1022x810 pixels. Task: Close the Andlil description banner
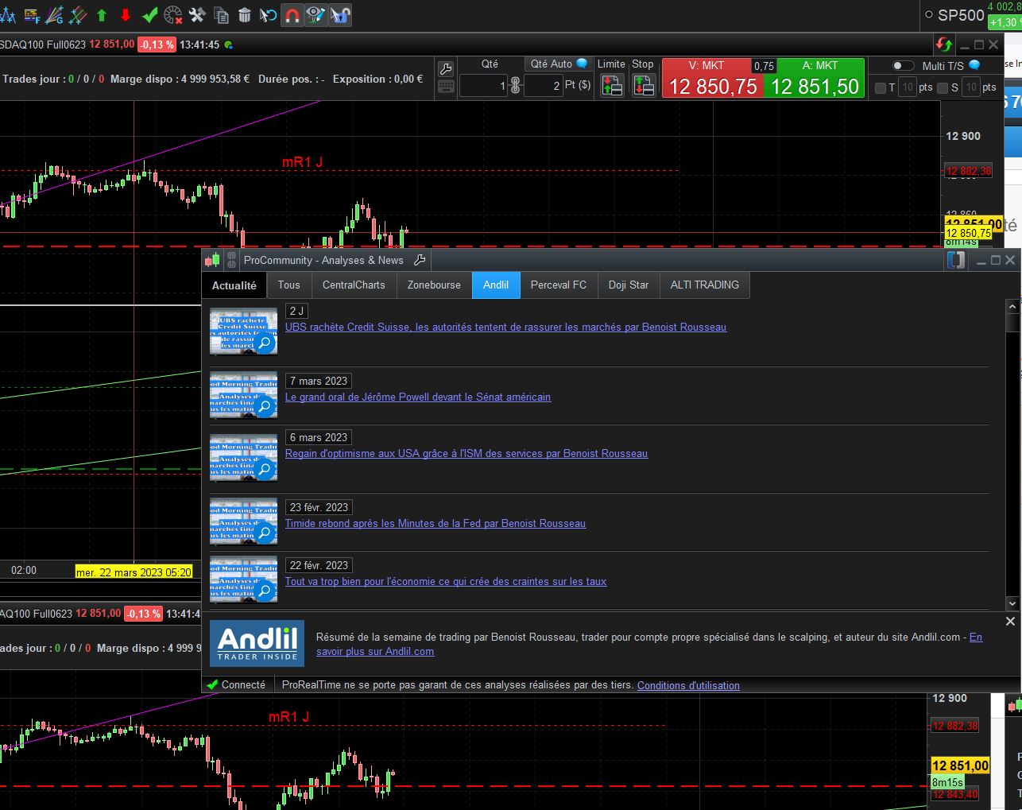[x=1010, y=622]
